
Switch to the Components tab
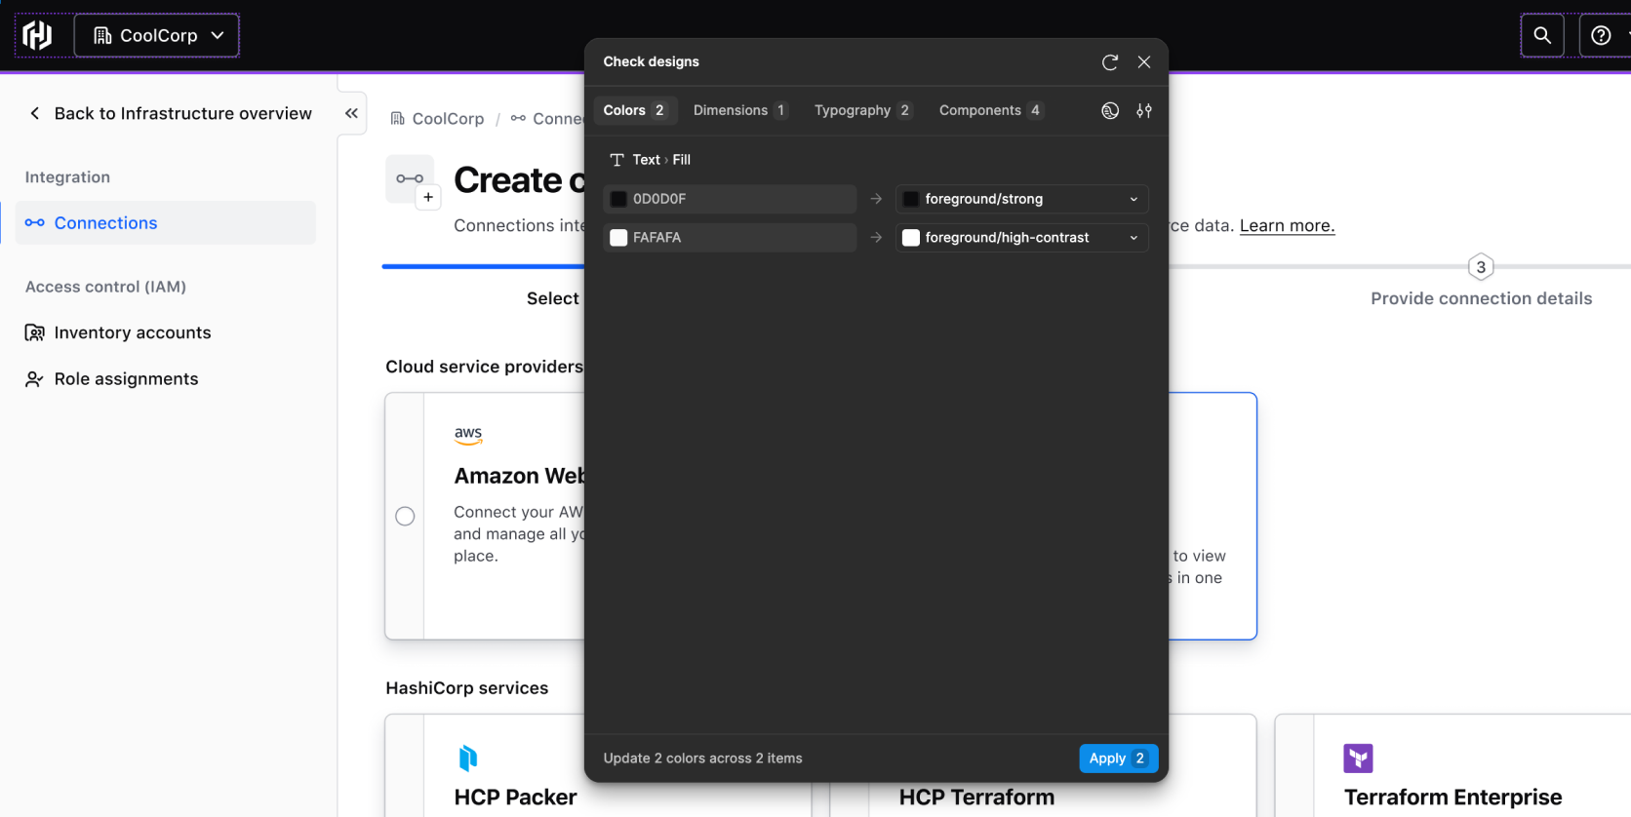[x=991, y=110]
